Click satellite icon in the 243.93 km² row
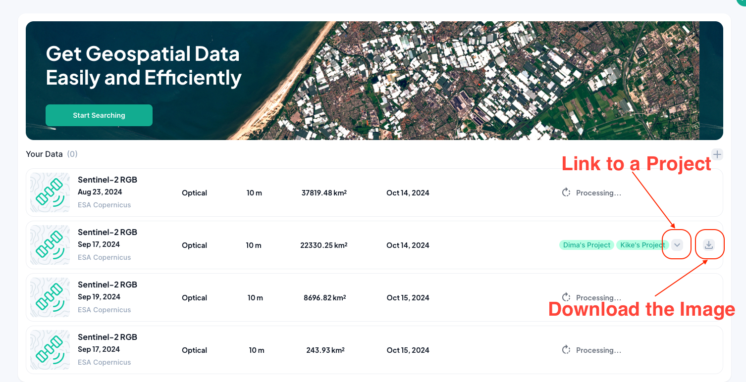Image resolution: width=746 pixels, height=382 pixels. 50,350
